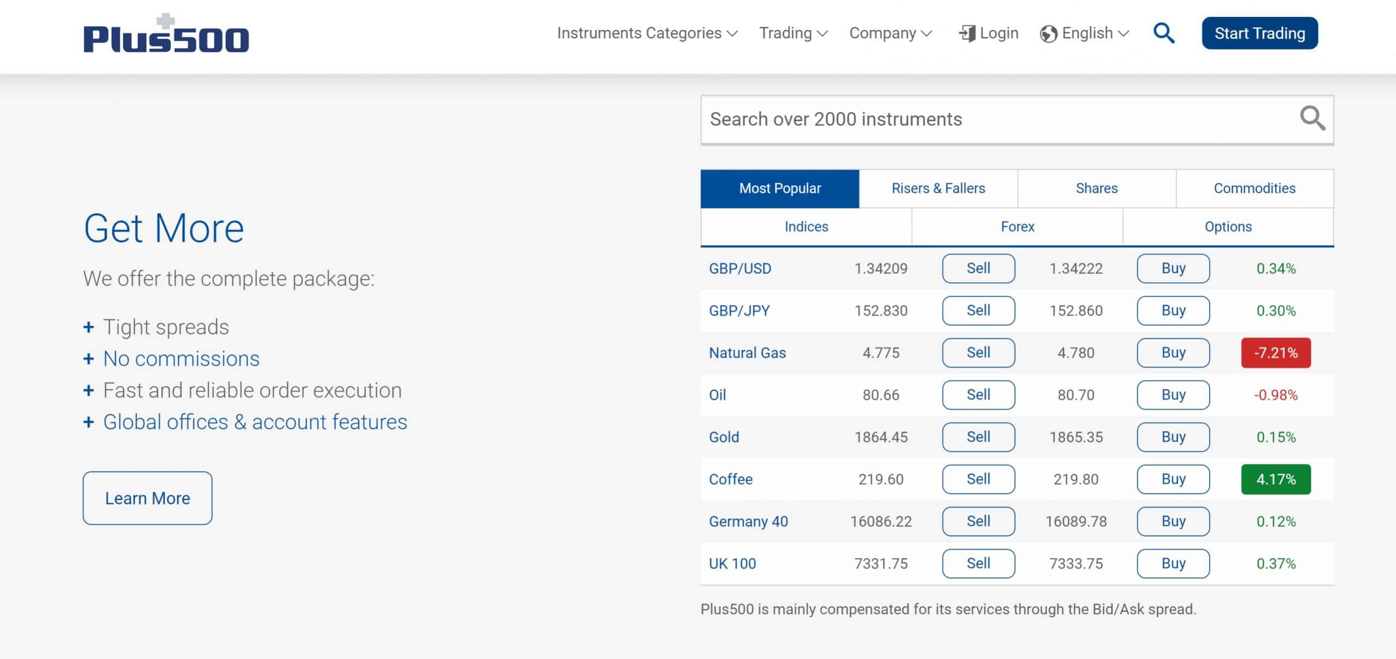Click the 0.37% UK 100 change value

pos(1276,564)
